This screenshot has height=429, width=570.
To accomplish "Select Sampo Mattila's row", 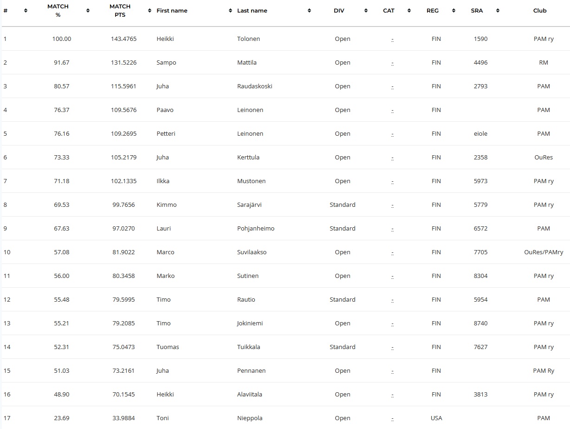I will pos(285,63).
